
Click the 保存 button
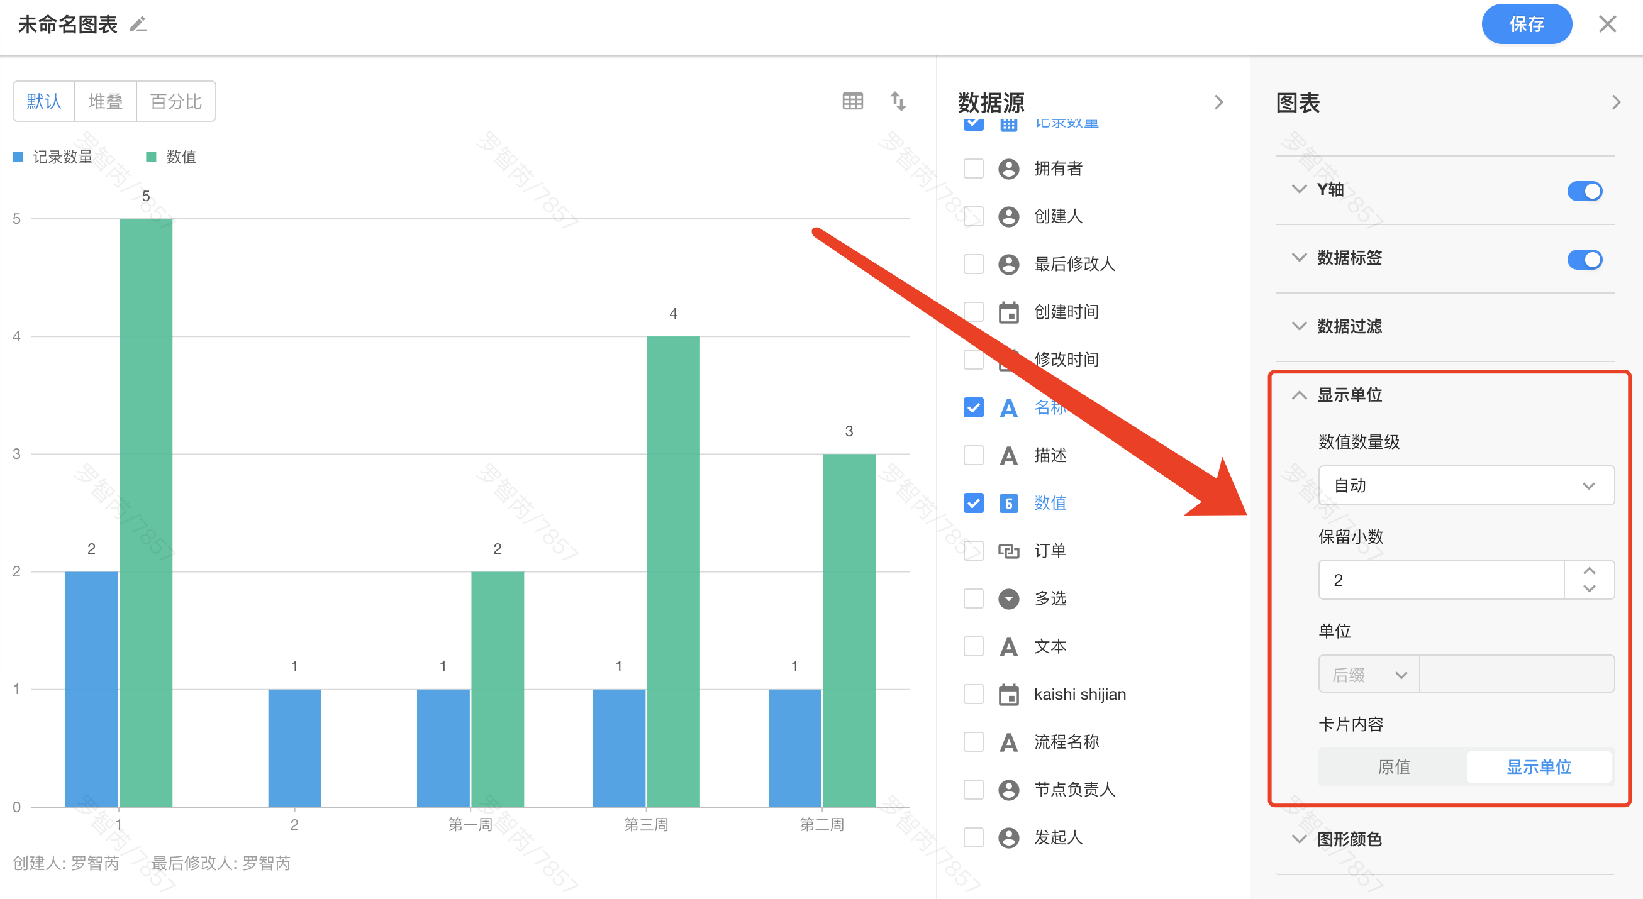[1525, 25]
